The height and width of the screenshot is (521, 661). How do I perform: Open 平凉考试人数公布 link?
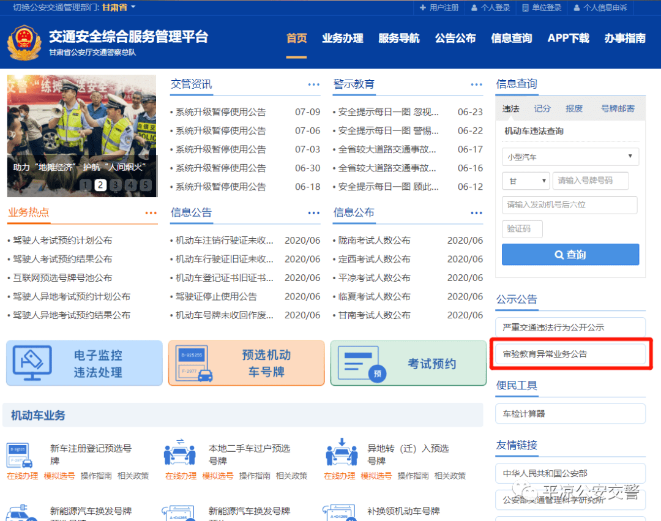coord(375,278)
